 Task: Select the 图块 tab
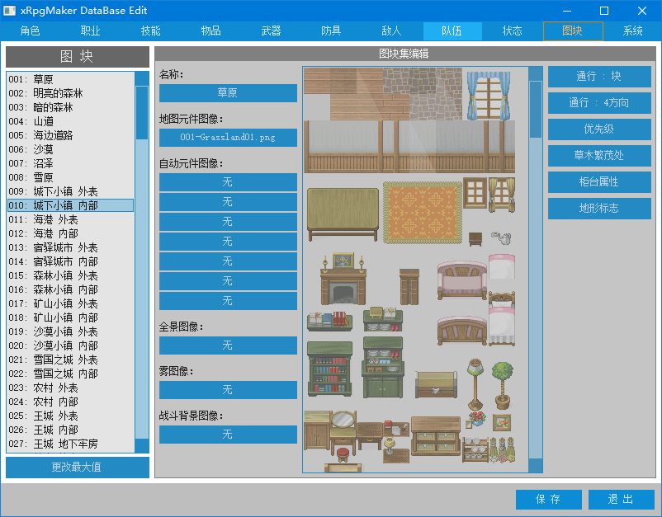573,31
